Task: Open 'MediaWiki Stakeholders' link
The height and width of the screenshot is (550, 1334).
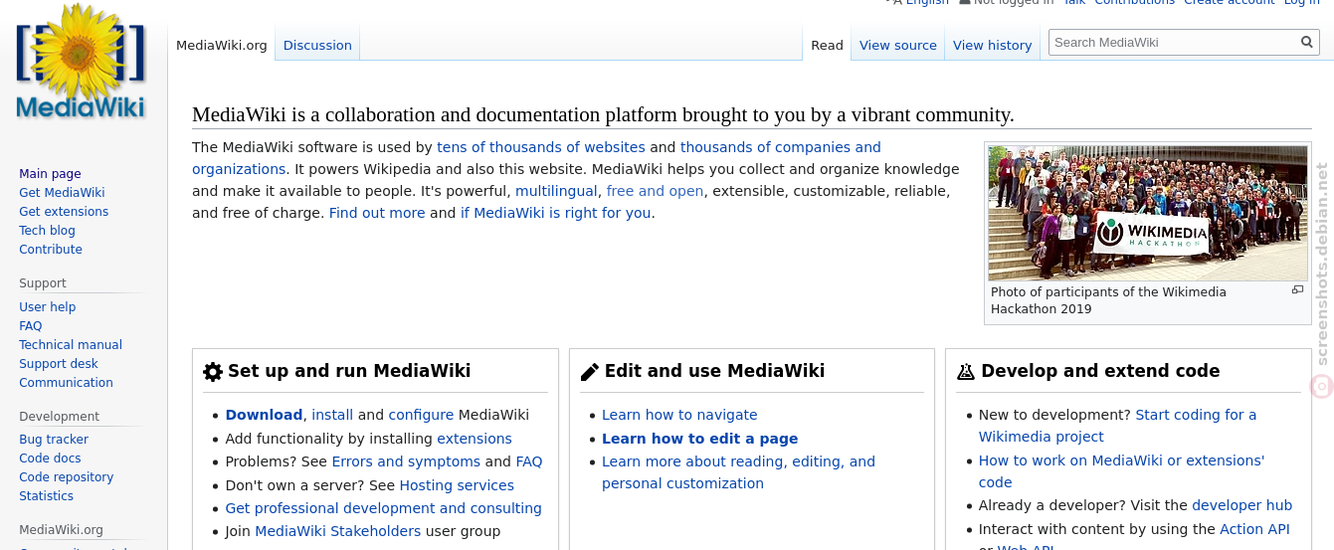Action: pos(338,531)
